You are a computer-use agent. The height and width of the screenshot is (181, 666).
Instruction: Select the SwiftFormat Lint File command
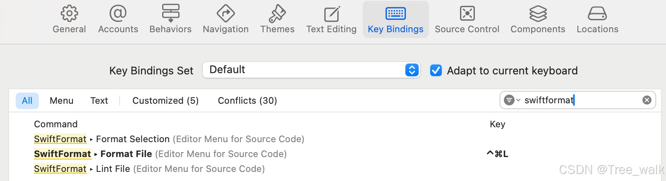[x=149, y=169]
